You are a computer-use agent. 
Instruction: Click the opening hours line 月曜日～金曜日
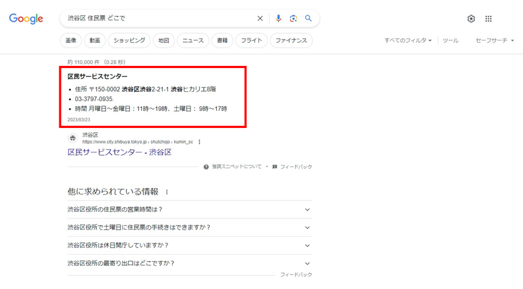click(151, 109)
